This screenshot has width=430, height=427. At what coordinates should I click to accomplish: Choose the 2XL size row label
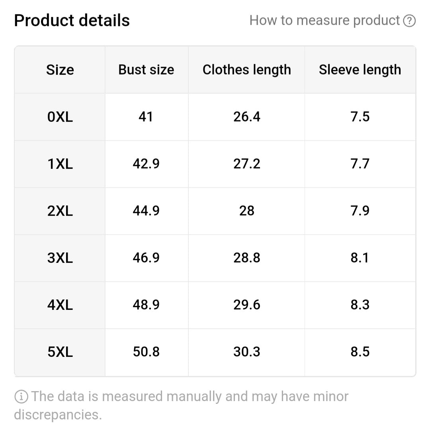[x=60, y=211]
